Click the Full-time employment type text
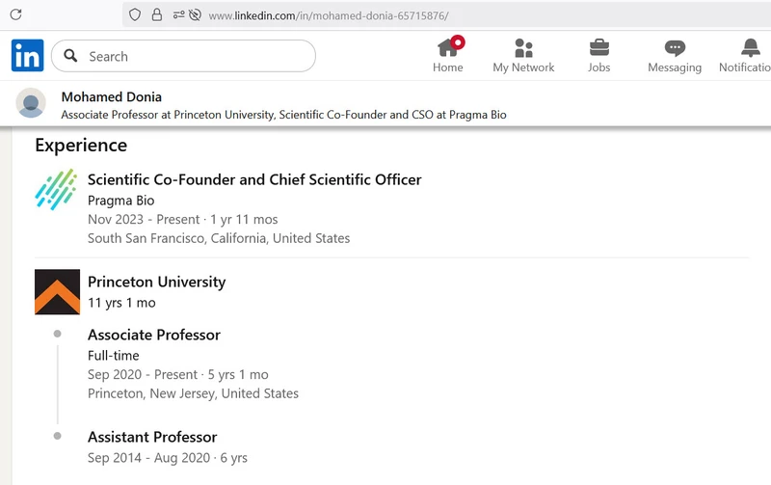This screenshot has width=771, height=485. 114,356
